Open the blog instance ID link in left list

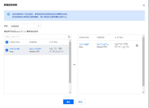point(14,49)
